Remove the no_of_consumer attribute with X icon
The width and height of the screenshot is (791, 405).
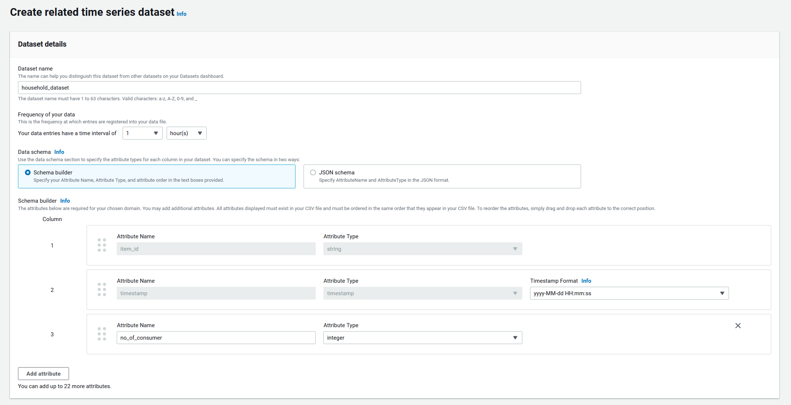point(738,326)
